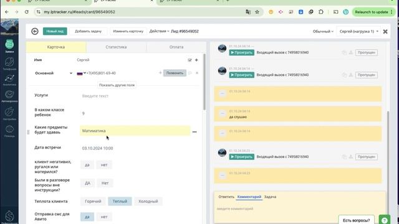Image resolution: width=399 pixels, height=224 pixels.
Task: Open the Обычный priority dropdown
Action: [x=323, y=32]
